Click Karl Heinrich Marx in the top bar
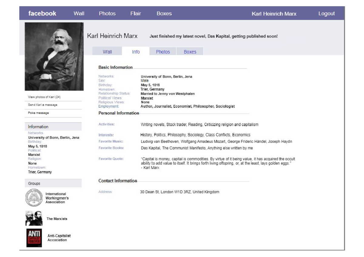The width and height of the screenshot is (364, 257). coord(274,13)
